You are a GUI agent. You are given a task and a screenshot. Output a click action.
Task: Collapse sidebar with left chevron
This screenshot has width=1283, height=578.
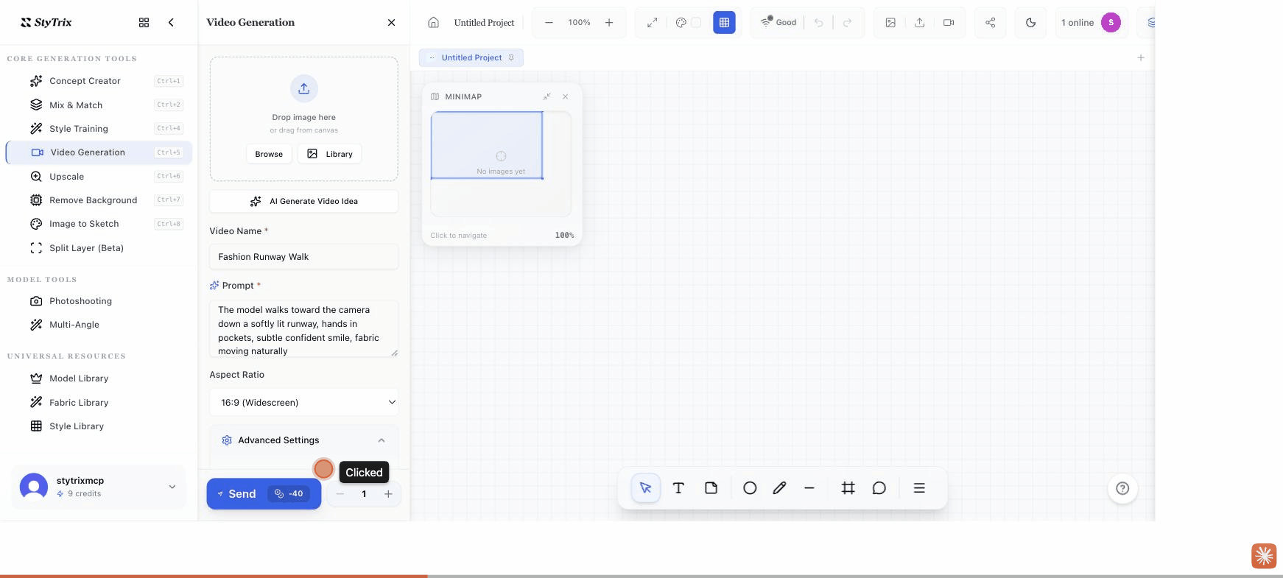(x=171, y=23)
